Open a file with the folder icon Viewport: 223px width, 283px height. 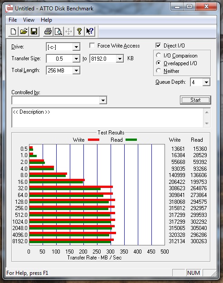(x=24, y=31)
